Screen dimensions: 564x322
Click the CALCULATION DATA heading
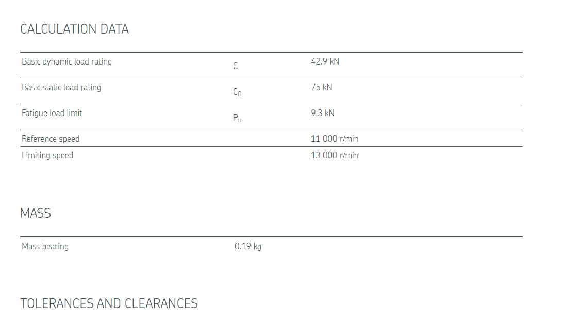click(x=74, y=29)
